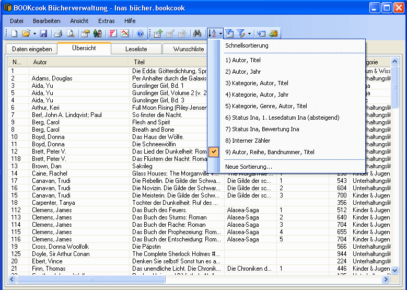407x290 pixels.
Task: Choose 'Neue Sortierung...' from the menu
Action: [x=248, y=166]
